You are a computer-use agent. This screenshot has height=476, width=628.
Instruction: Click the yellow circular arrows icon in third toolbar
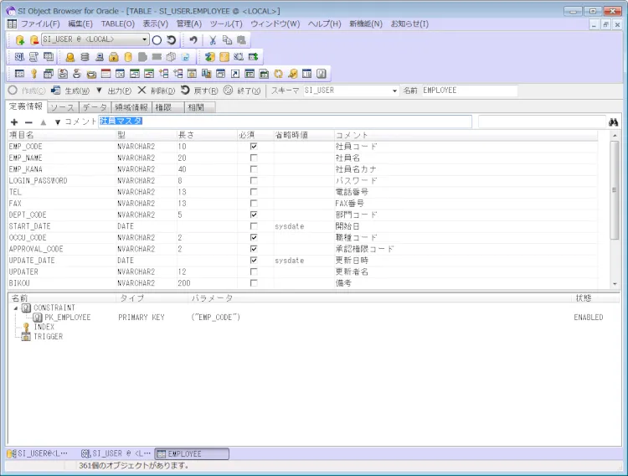point(278,74)
